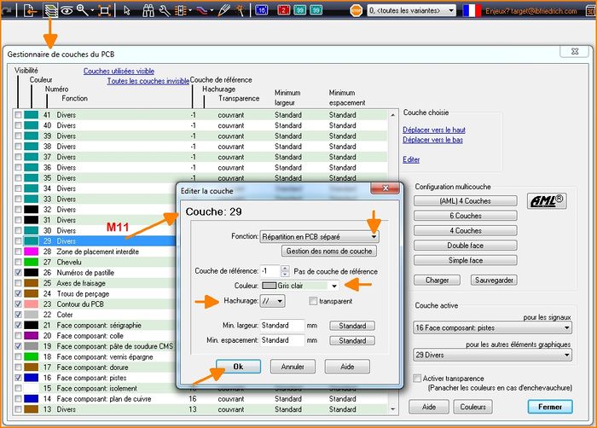Expand the Hachurage pattern dropdown
The image size is (597, 428).
tap(280, 301)
